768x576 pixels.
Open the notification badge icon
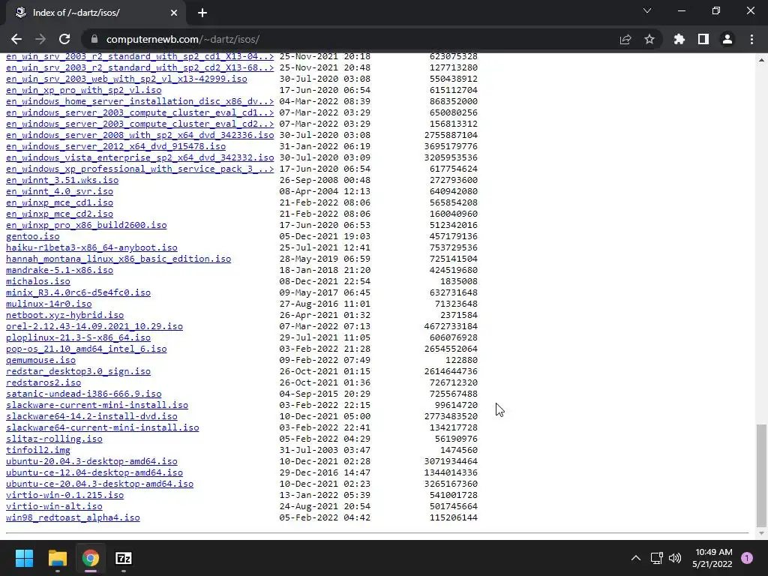(747, 558)
